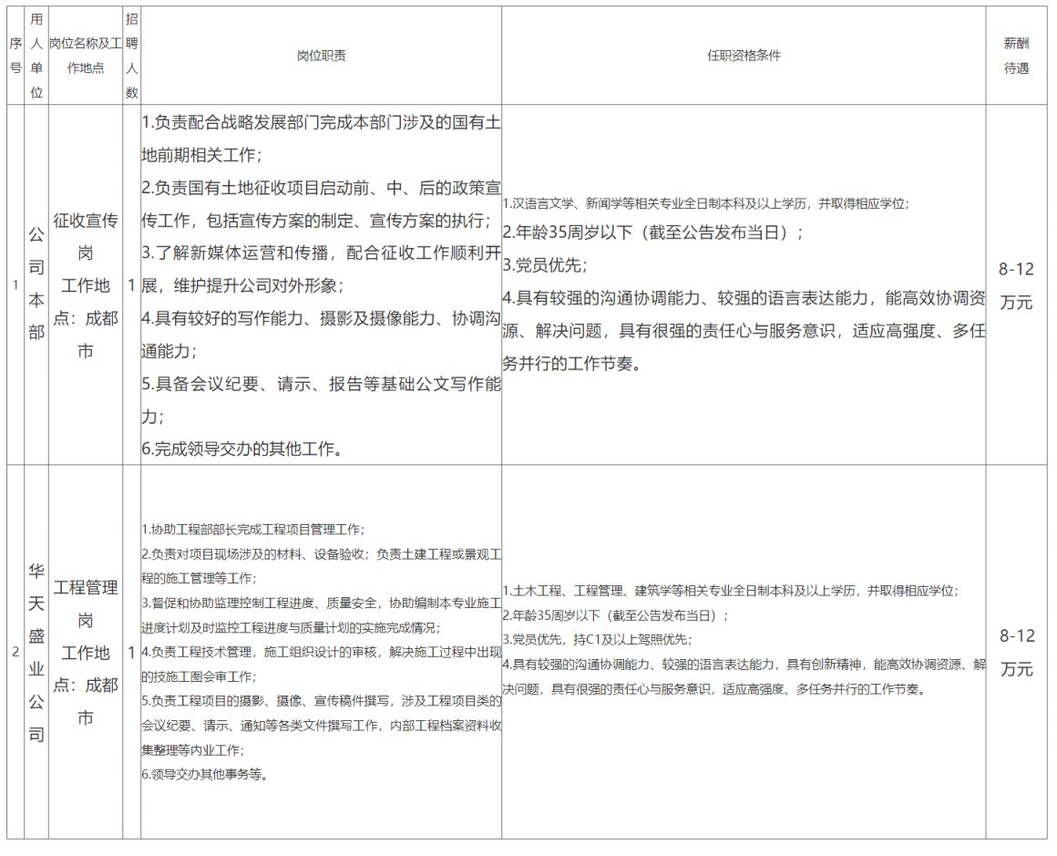The height and width of the screenshot is (856, 1057).
Task: Click "2.年龄35周岁以下" in the 征收宣传岗 row
Action: tap(652, 232)
